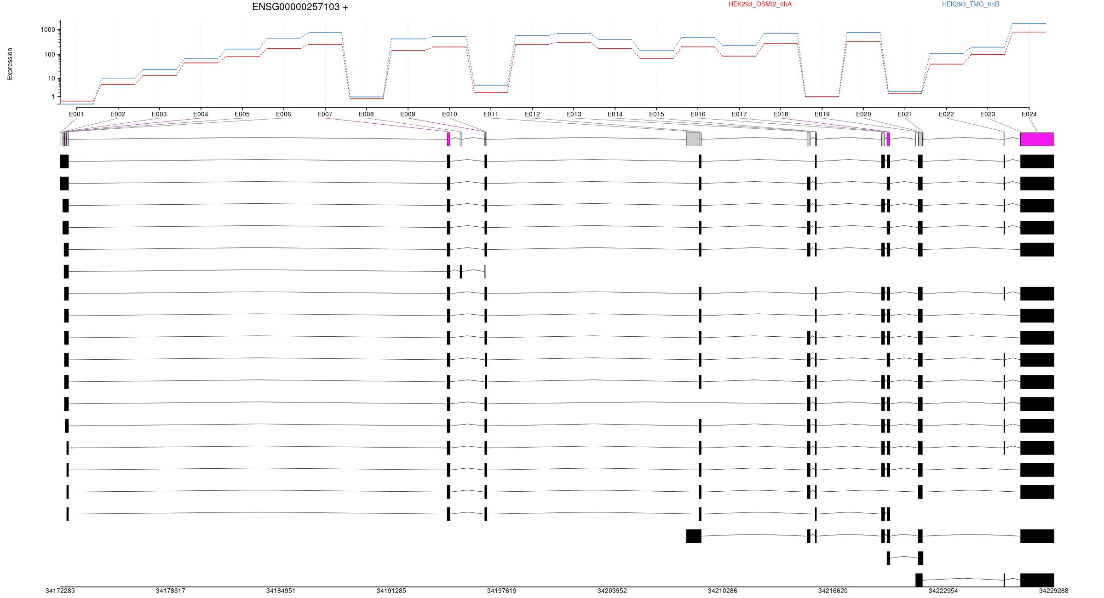Click the Expression y-axis label

tap(10, 64)
